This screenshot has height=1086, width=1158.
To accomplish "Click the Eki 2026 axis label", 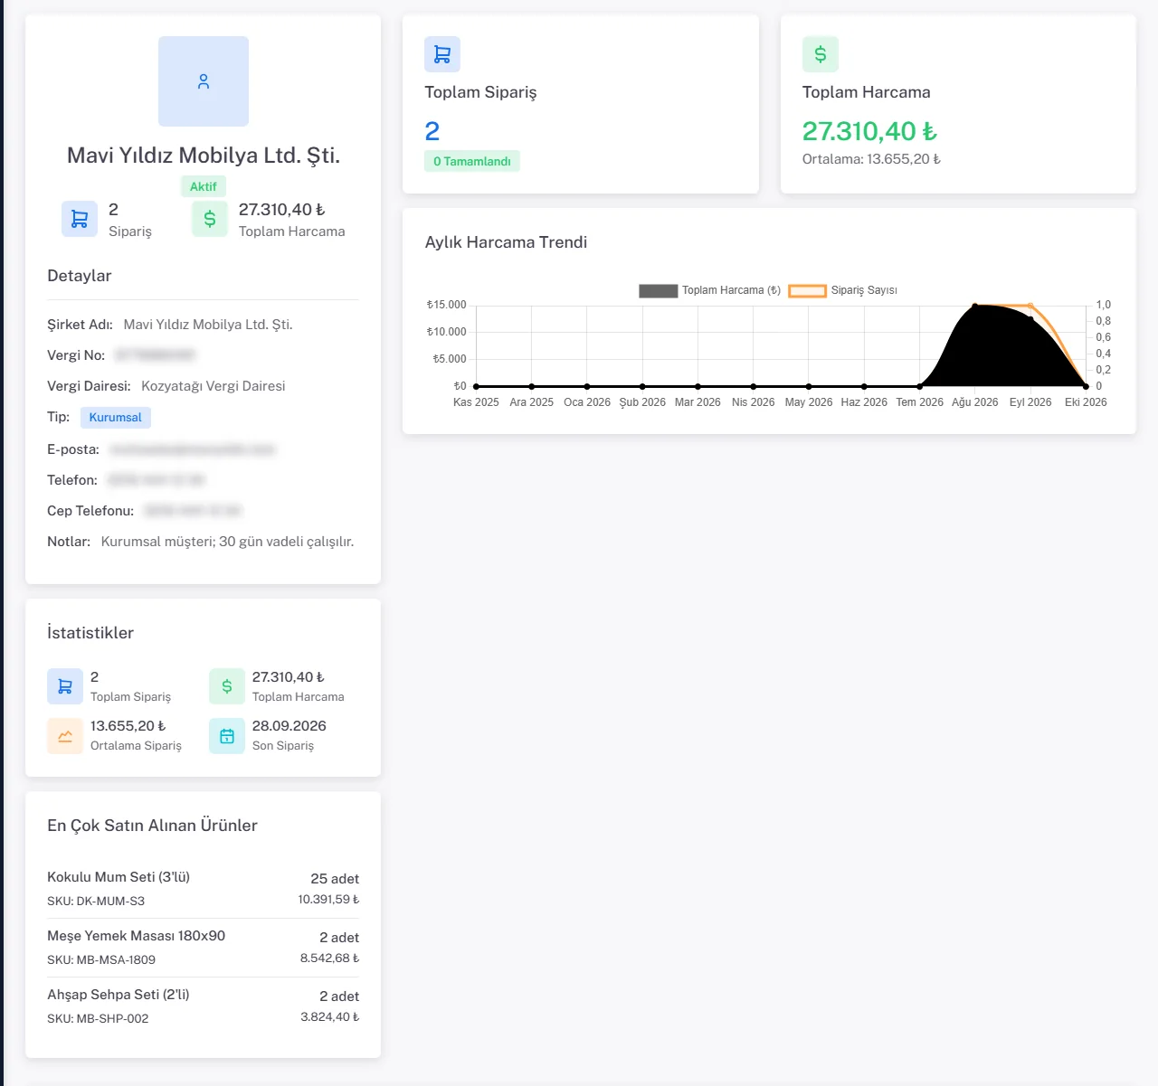I will 1086,402.
